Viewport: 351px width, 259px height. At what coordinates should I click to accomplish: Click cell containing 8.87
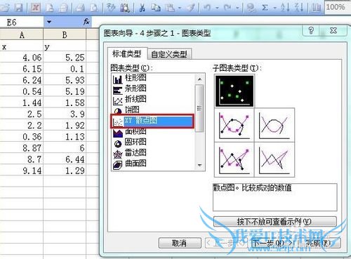[22, 148]
